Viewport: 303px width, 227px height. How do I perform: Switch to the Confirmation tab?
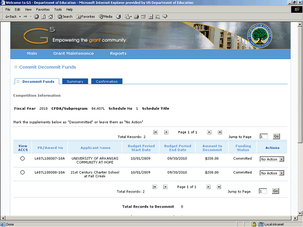click(107, 81)
